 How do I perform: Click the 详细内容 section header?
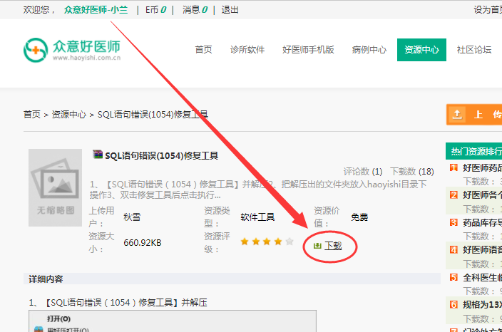pos(232,279)
